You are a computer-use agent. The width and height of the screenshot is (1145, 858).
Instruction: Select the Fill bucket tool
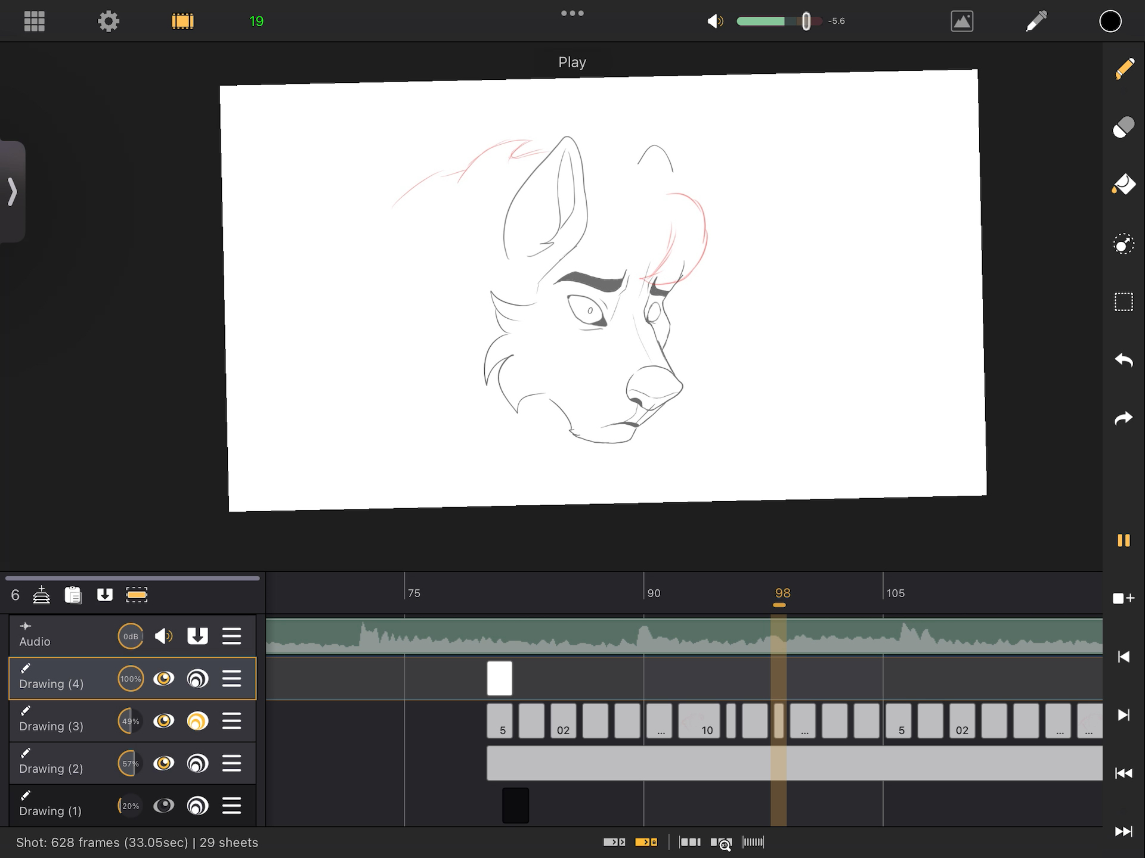point(1124,185)
